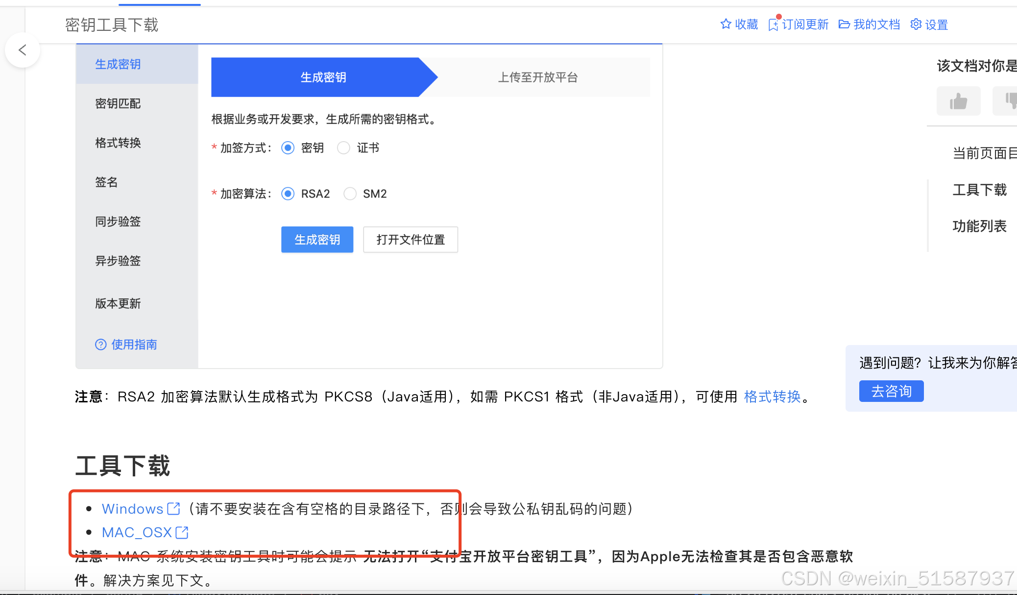Click the thumbs-down feedback icon
Viewport: 1017px width, 595px height.
click(1009, 101)
